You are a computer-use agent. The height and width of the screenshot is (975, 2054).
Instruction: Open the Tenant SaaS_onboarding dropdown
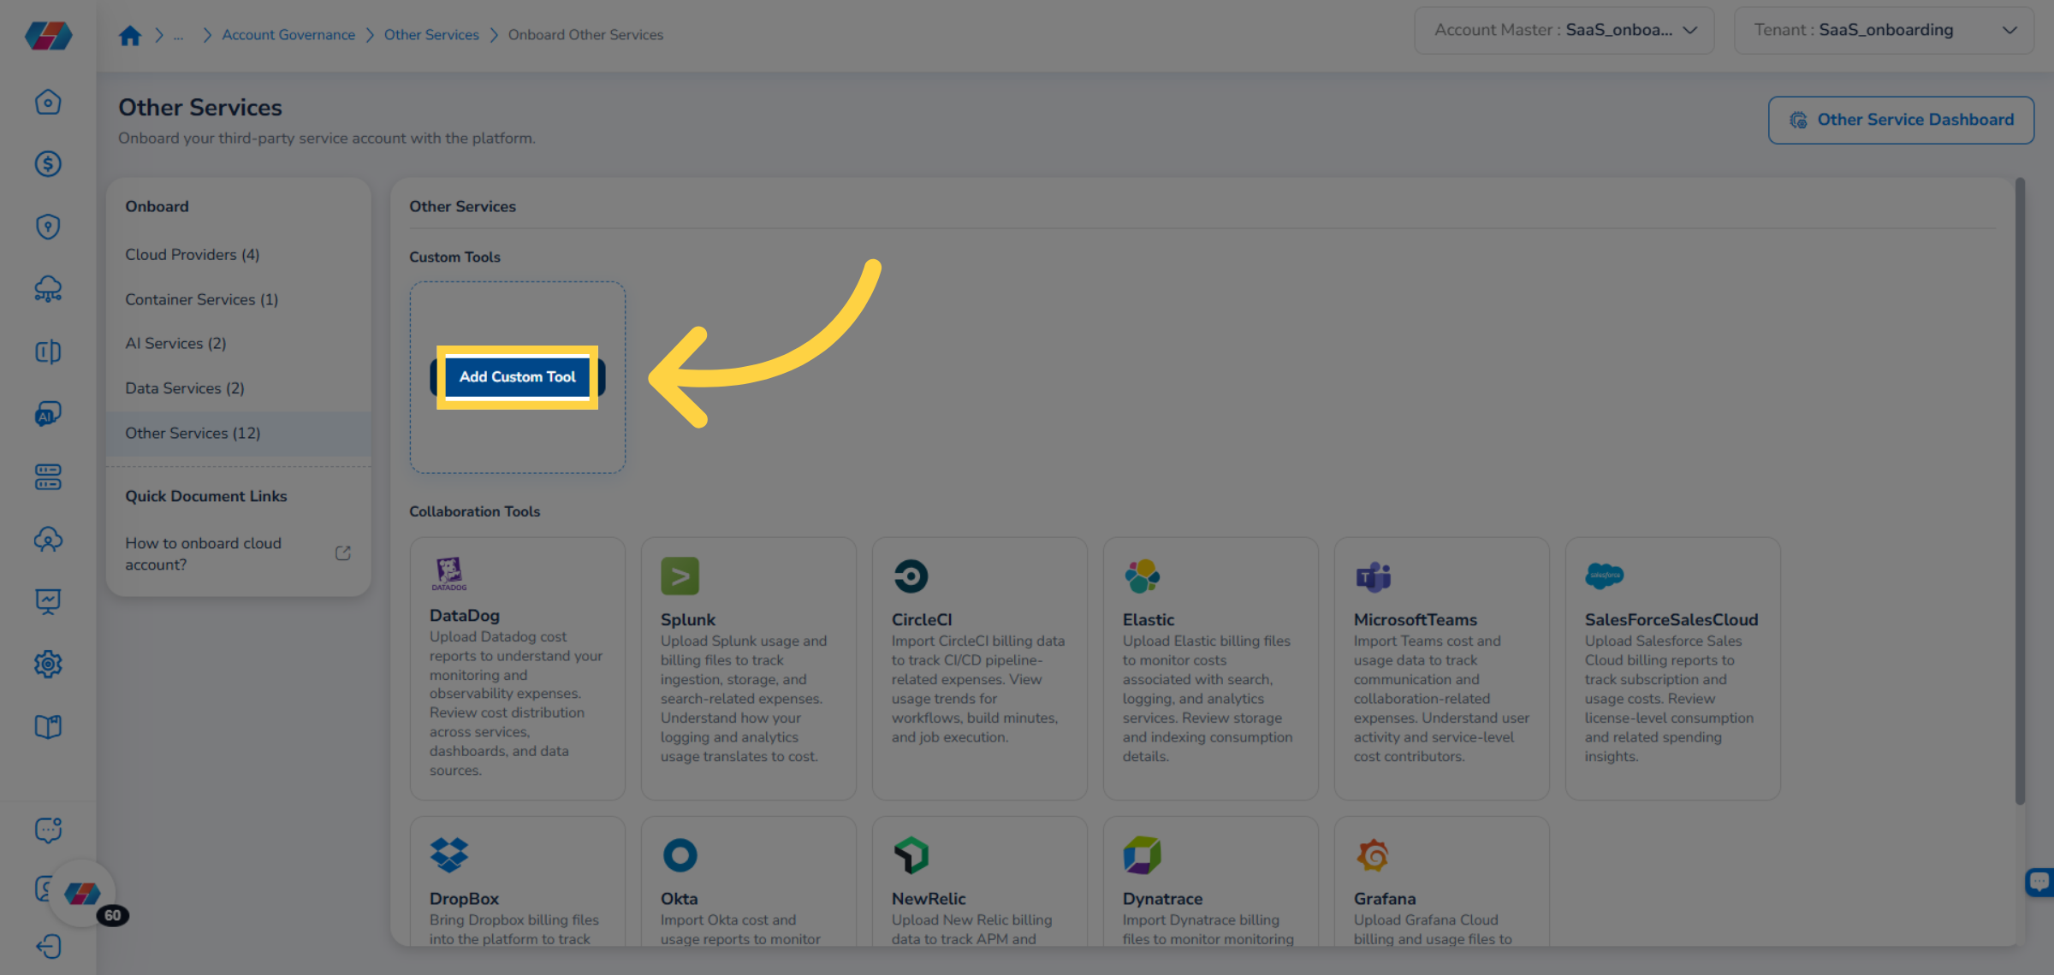click(1883, 29)
